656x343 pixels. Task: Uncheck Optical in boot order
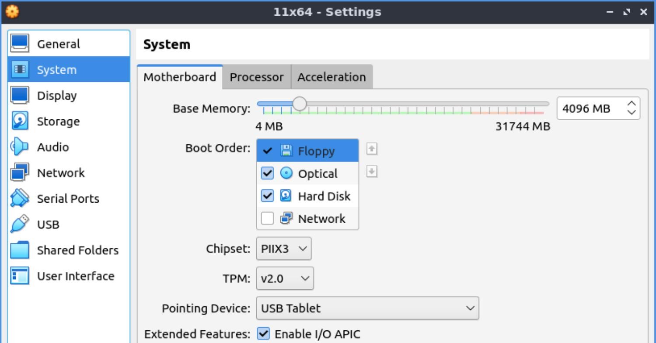[x=267, y=173]
